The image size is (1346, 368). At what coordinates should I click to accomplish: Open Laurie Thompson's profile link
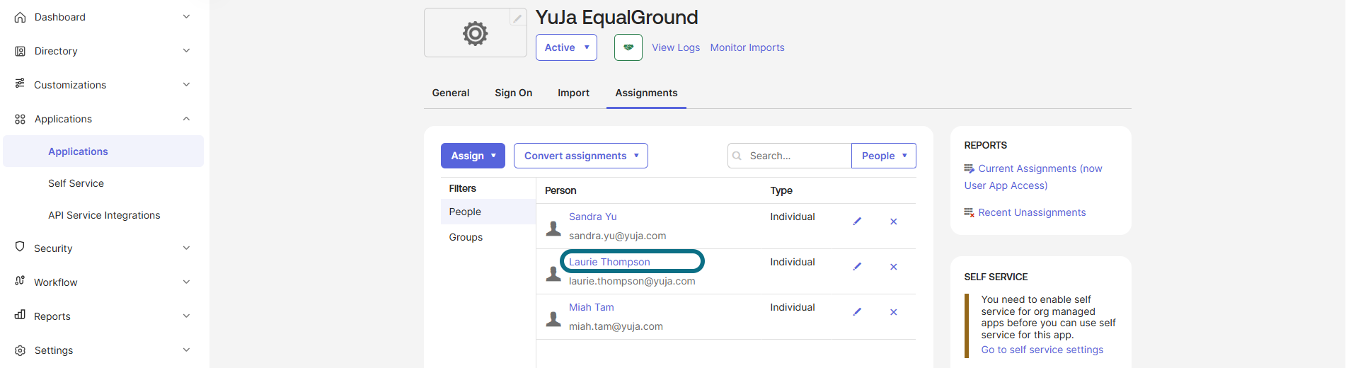point(609,262)
